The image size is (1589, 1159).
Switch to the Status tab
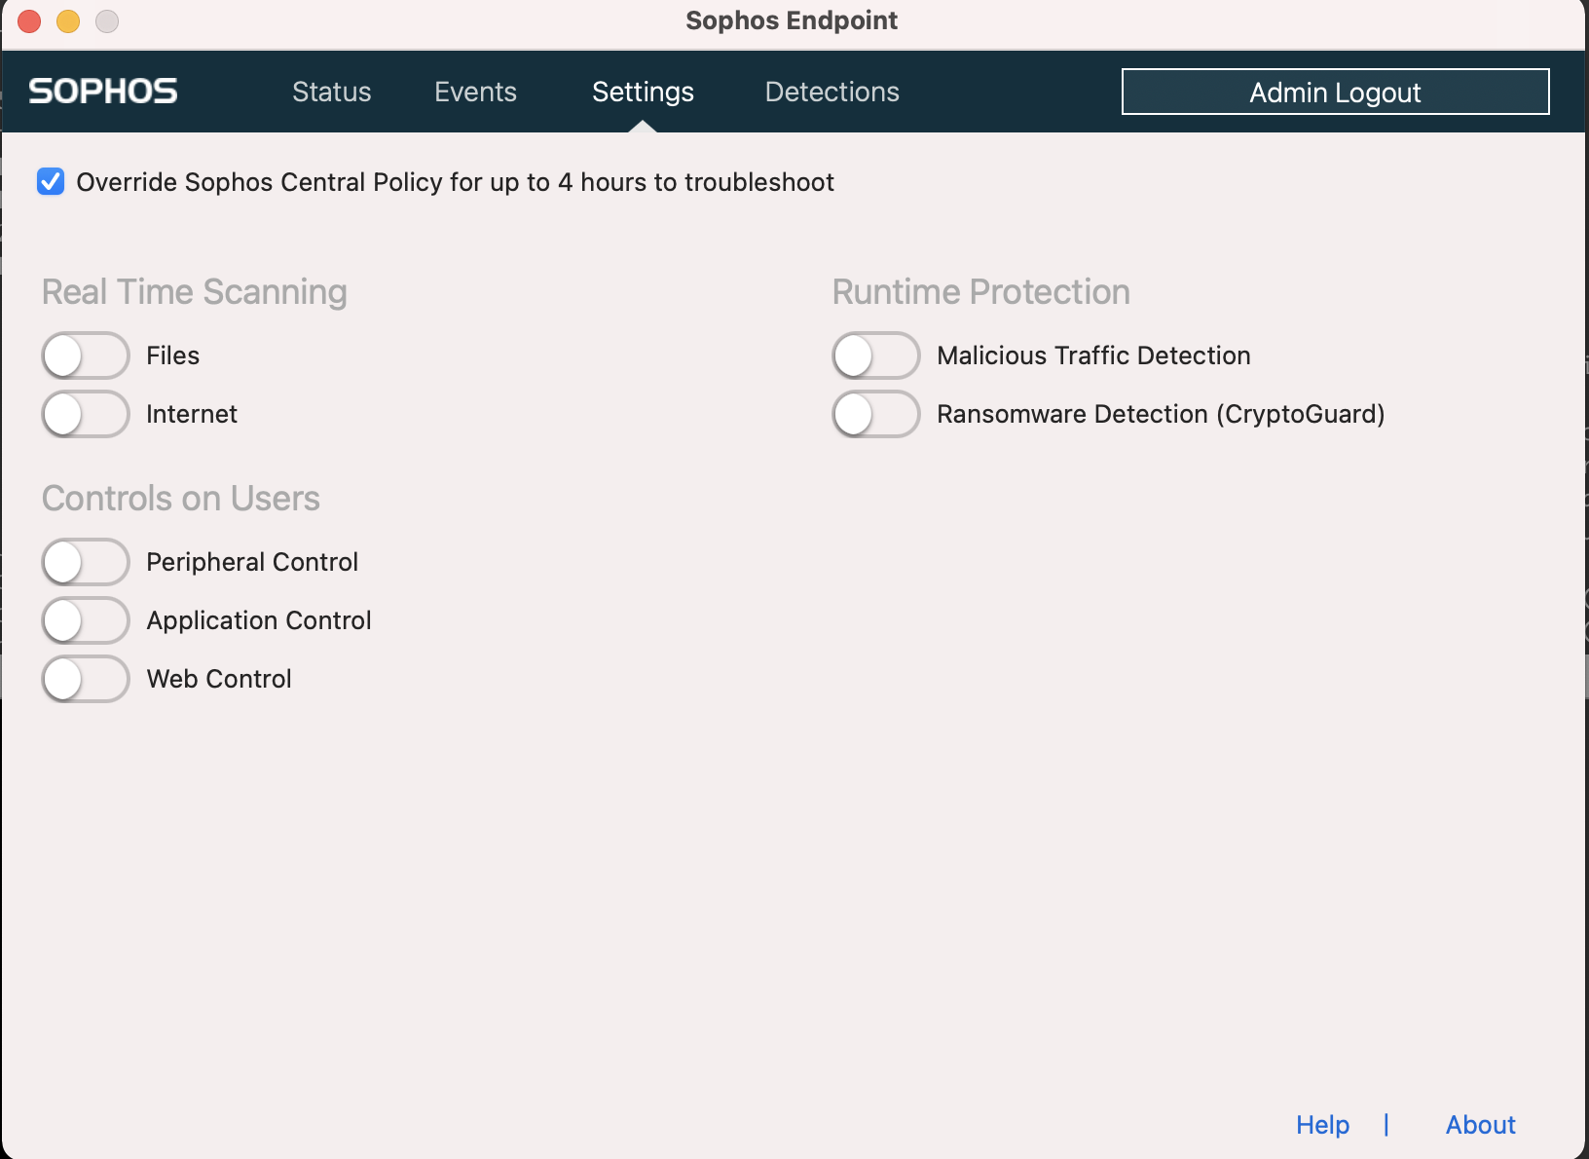[x=331, y=92]
